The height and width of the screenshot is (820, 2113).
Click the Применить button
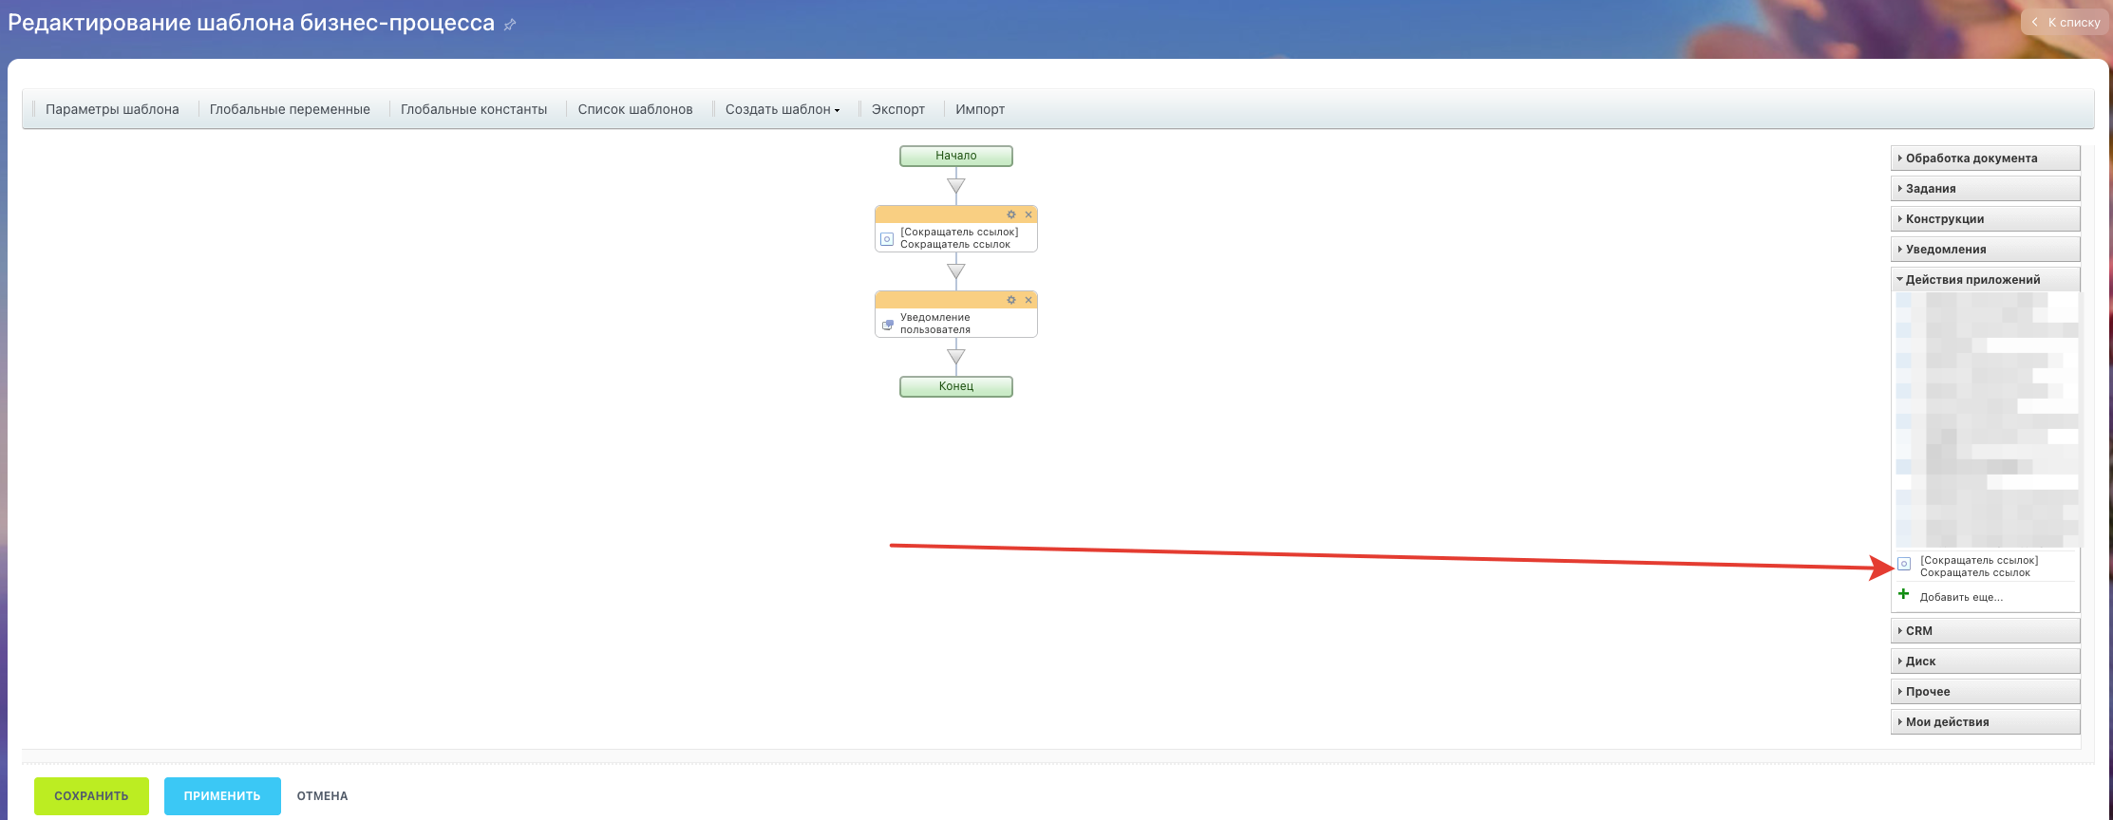(x=222, y=796)
